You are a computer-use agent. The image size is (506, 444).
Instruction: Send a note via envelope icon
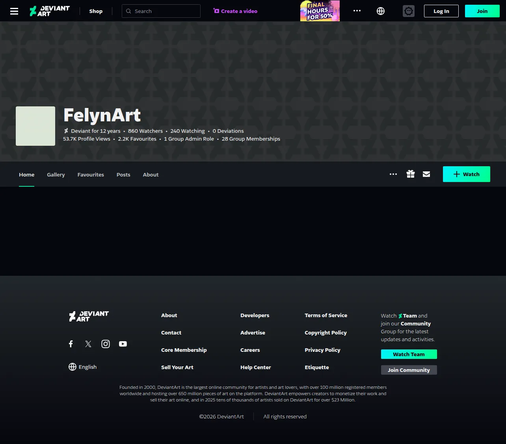pyautogui.click(x=426, y=174)
